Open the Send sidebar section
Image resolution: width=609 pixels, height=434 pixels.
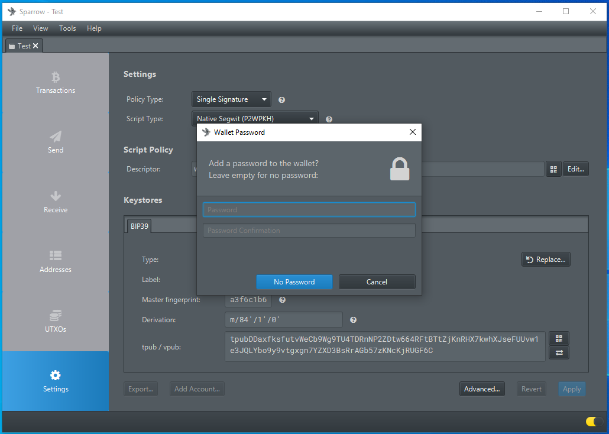click(x=56, y=142)
